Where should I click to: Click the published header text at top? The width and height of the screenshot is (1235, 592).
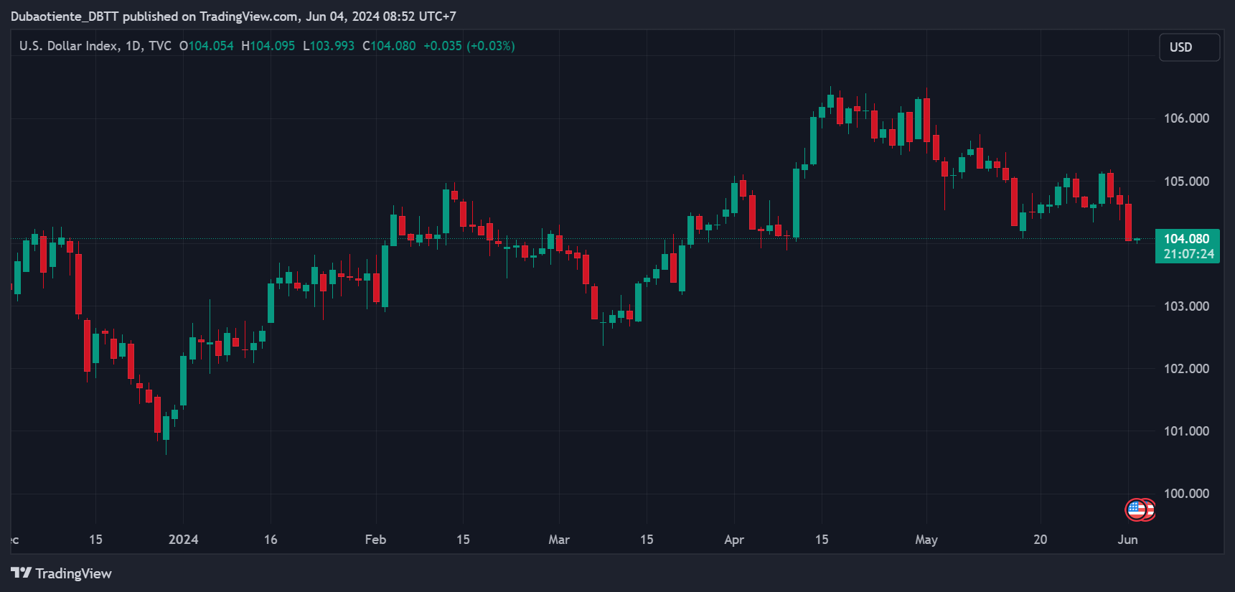pyautogui.click(x=233, y=17)
